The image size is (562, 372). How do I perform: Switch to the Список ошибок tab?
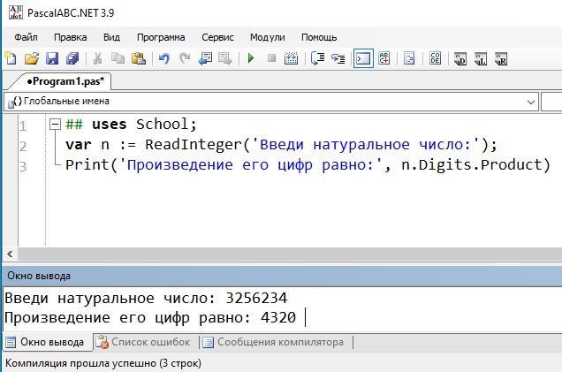[x=145, y=342]
